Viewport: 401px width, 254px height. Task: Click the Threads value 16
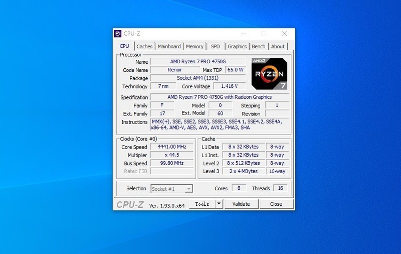pos(280,188)
